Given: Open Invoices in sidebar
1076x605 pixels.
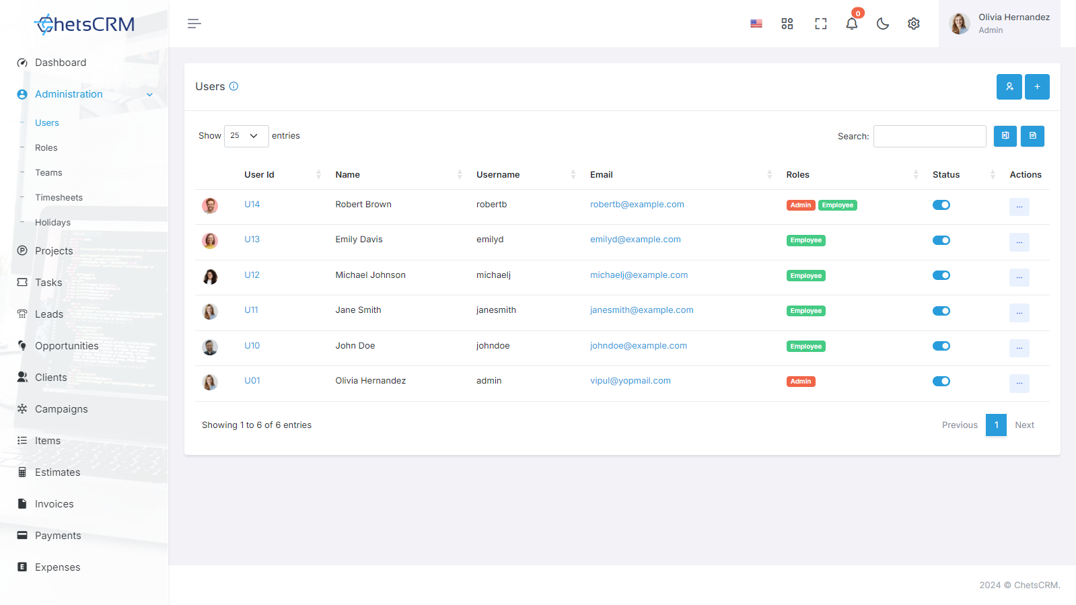Looking at the screenshot, I should 55,504.
